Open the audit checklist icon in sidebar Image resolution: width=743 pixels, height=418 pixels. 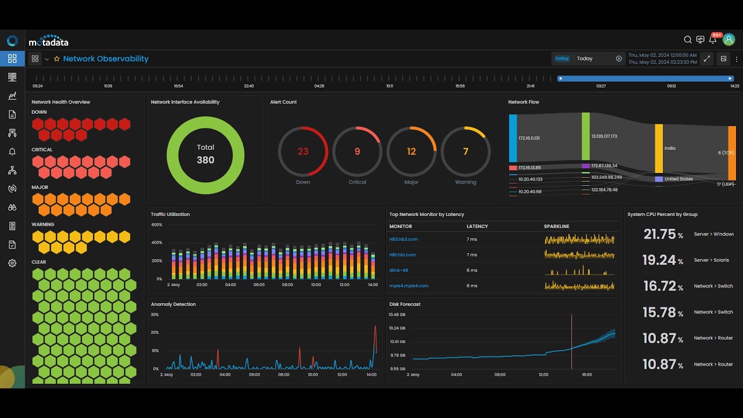12,244
